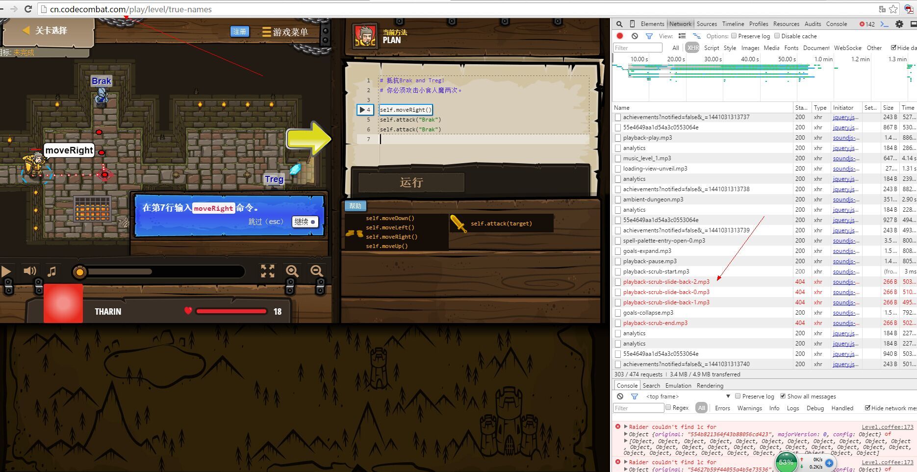This screenshot has height=472, width=917.
Task: Click the 运行 run button
Action: pyautogui.click(x=411, y=182)
